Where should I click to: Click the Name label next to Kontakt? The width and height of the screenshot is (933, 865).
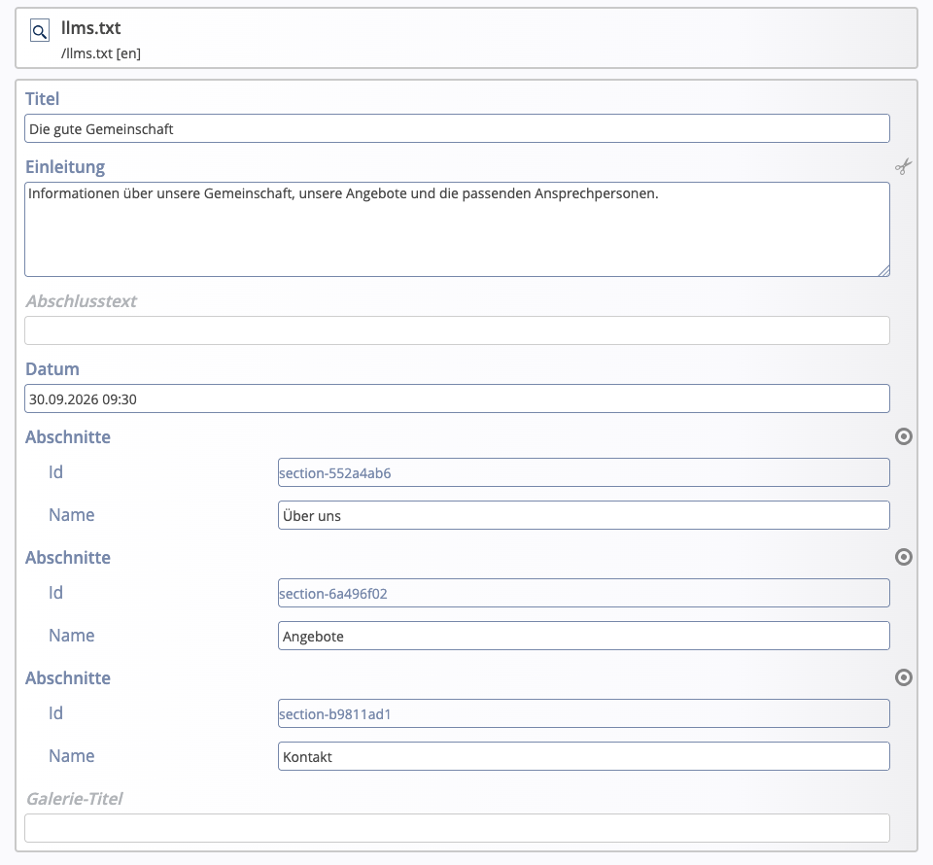point(71,756)
